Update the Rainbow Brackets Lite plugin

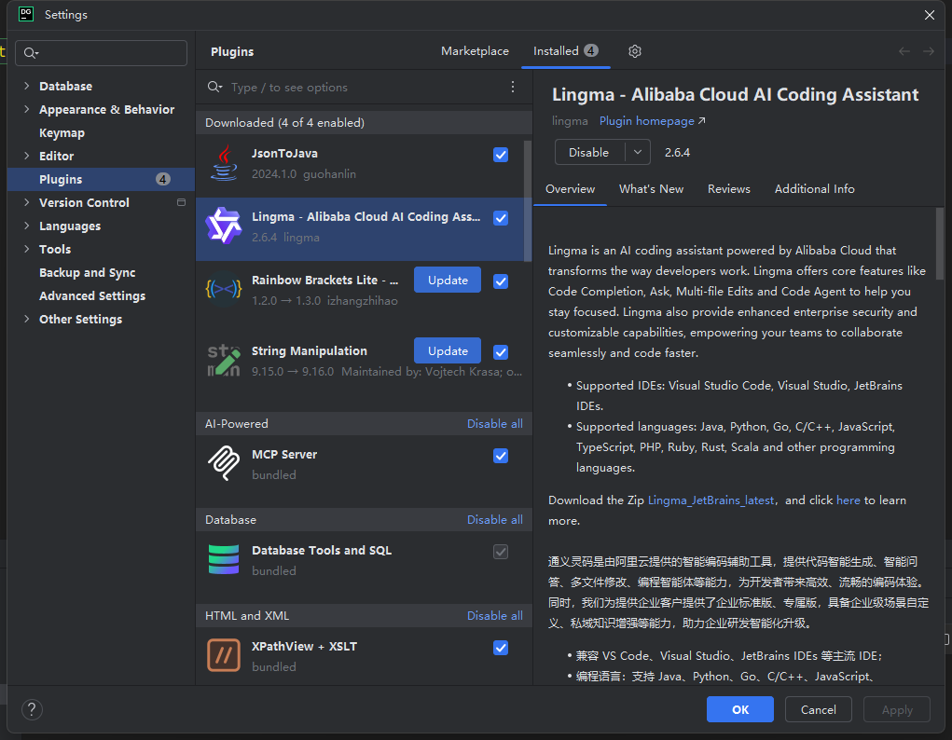(448, 280)
